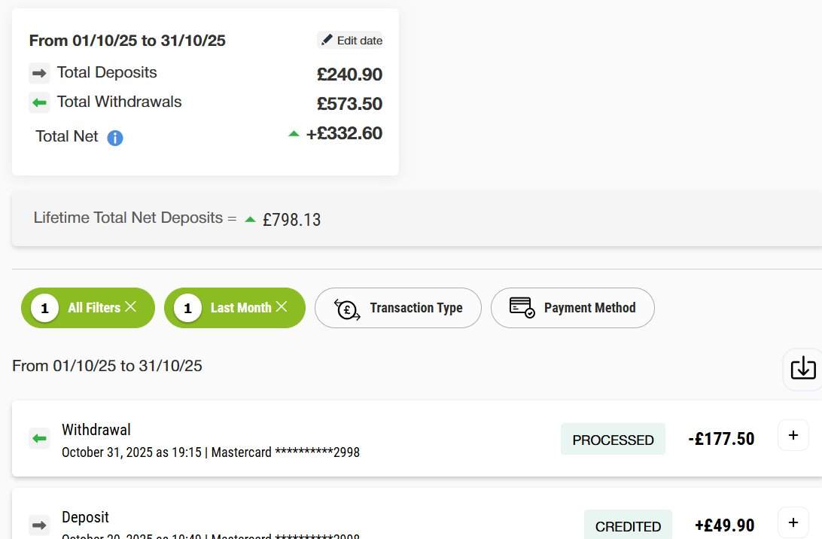
Task: Open the Transaction Type dropdown
Action: coord(398,308)
